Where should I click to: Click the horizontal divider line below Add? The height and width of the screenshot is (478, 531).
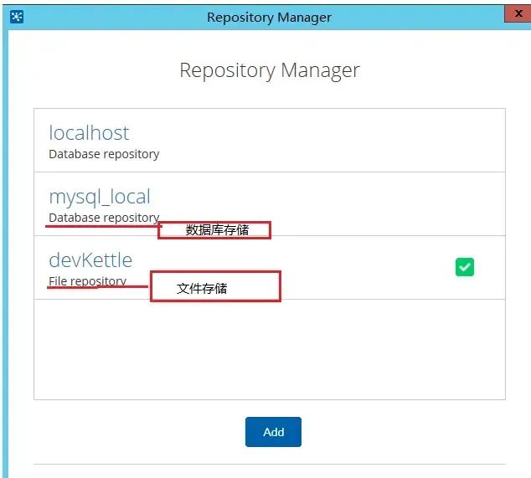tap(270, 464)
